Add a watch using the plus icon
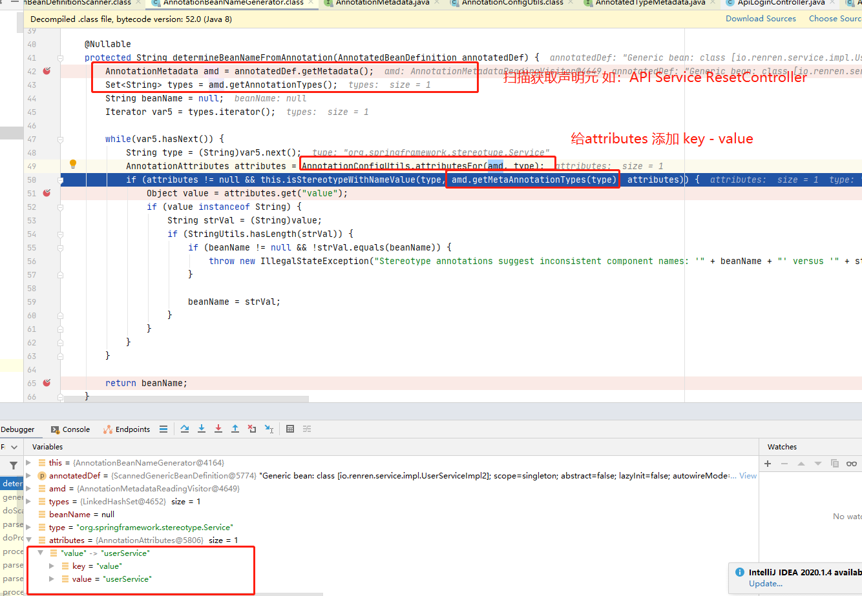Viewport: 862px width, 596px height. (x=768, y=462)
